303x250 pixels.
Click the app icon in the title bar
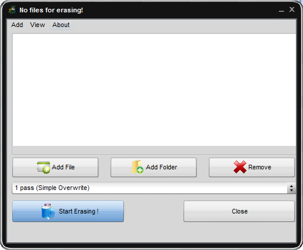click(x=12, y=10)
